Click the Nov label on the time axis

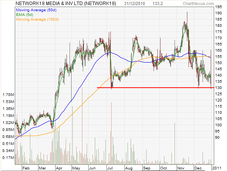(181, 168)
